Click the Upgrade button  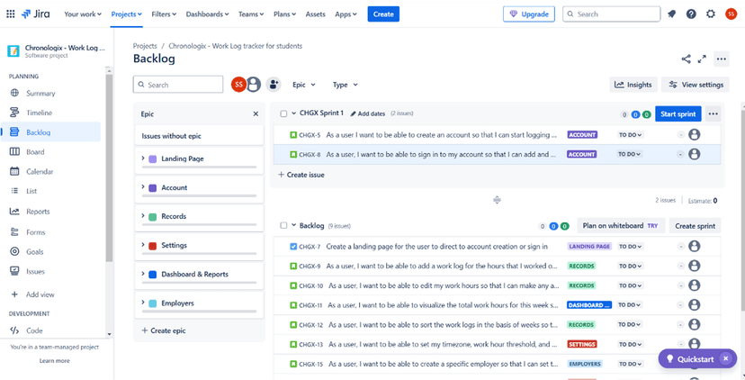[x=529, y=14]
